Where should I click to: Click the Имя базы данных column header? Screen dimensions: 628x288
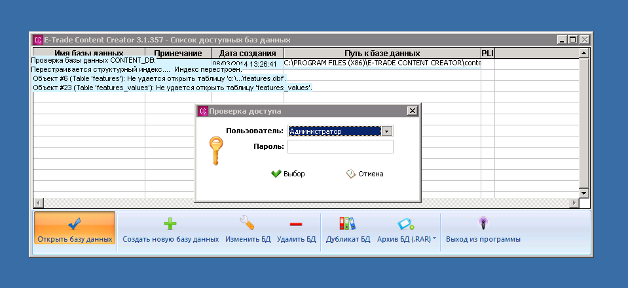tap(89, 53)
